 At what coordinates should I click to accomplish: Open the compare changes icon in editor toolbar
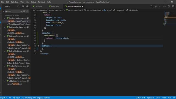[x=152, y=6]
